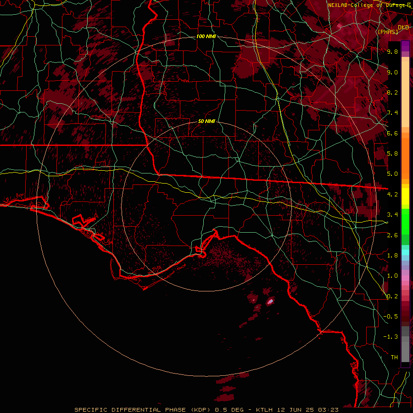Click the 4.2 color scale value
Viewport: 413px width, 413px height.
pos(392,195)
